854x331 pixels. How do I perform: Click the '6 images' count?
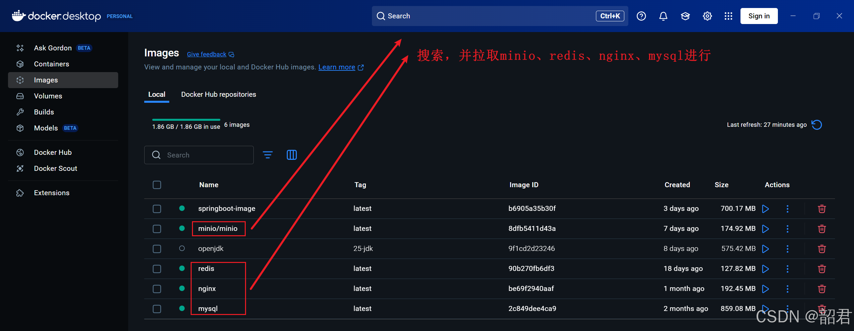point(237,125)
